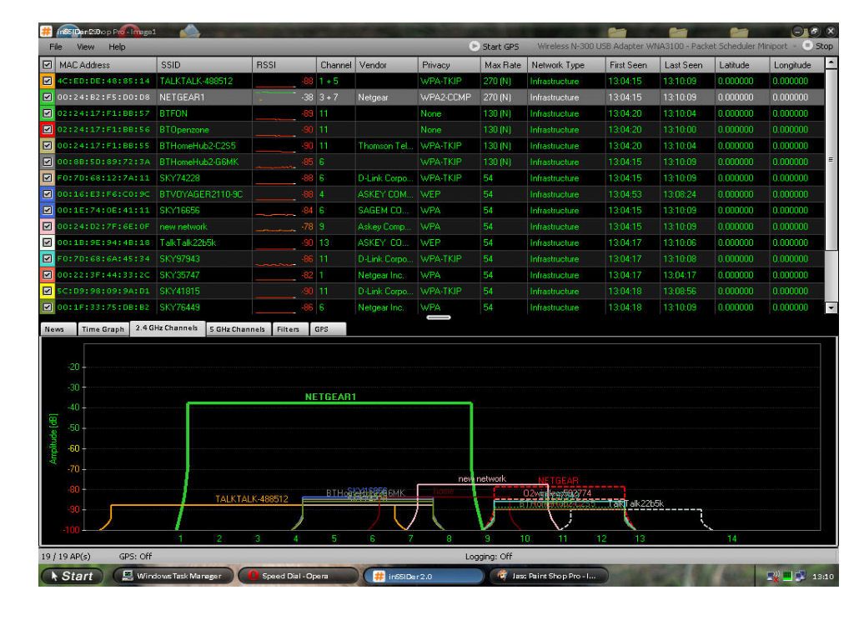Sort by the Channel column header
This screenshot has height=640, width=854.
tap(335, 65)
